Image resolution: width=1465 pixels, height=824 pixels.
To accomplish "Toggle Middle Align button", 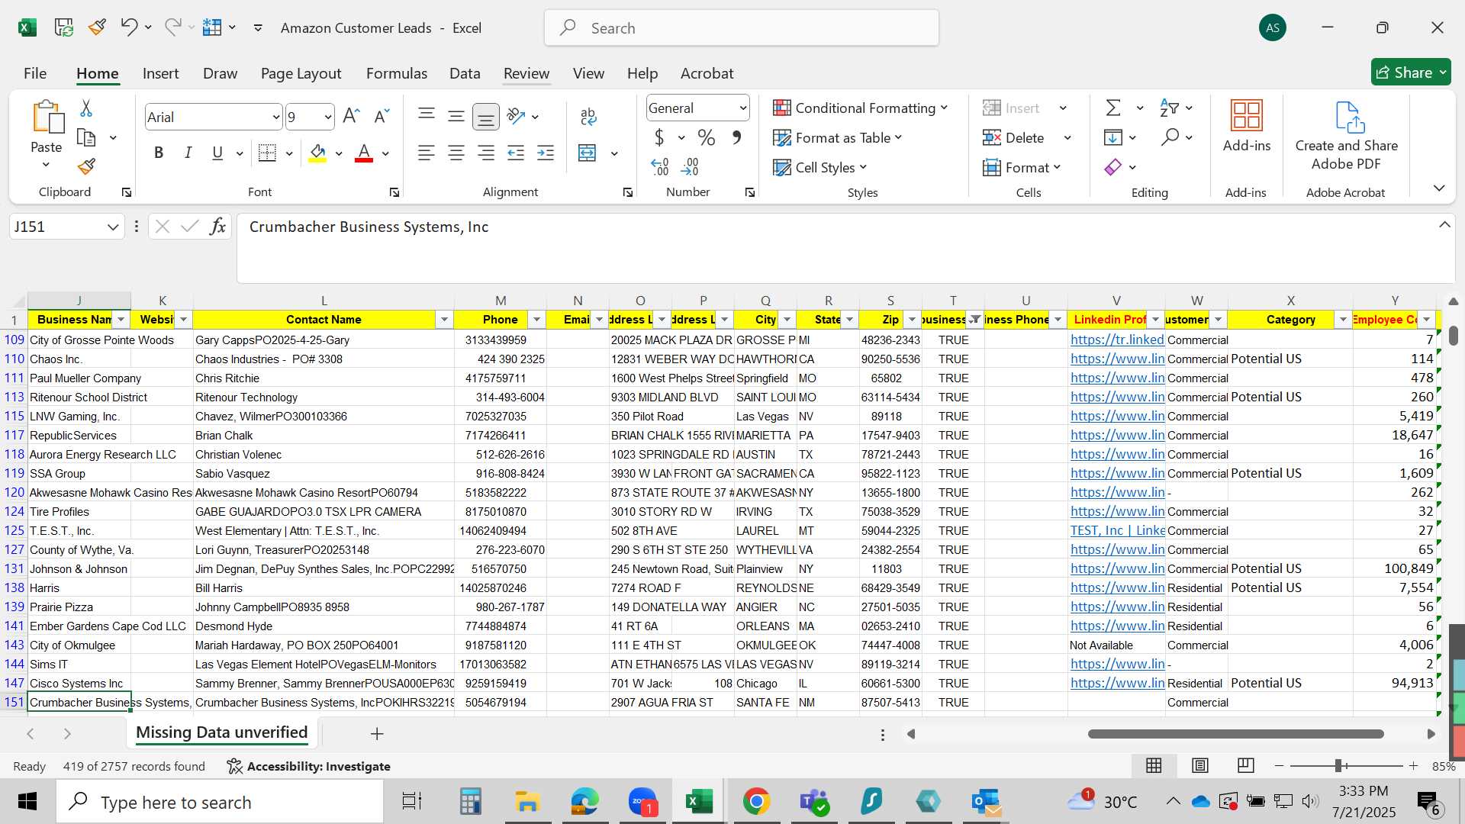I will click(x=456, y=116).
